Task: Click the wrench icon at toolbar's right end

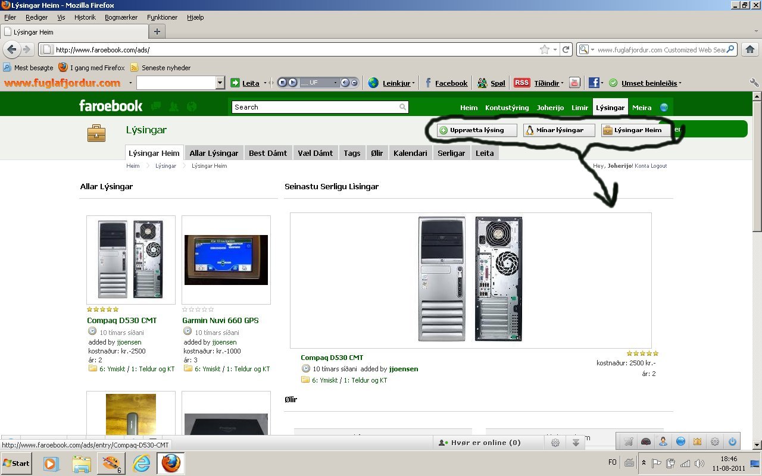Action: pos(754,83)
